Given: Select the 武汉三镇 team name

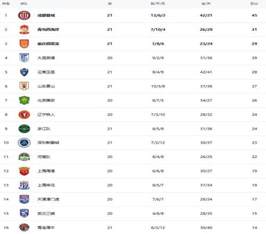Looking at the screenshot, I should pos(46,214).
